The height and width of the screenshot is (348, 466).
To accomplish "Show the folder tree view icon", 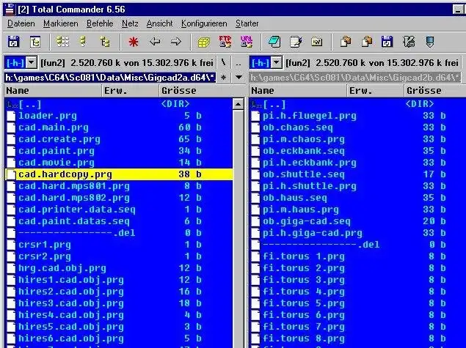I will (x=105, y=42).
